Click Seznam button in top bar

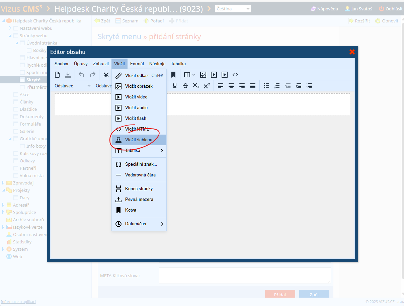pyautogui.click(x=127, y=21)
